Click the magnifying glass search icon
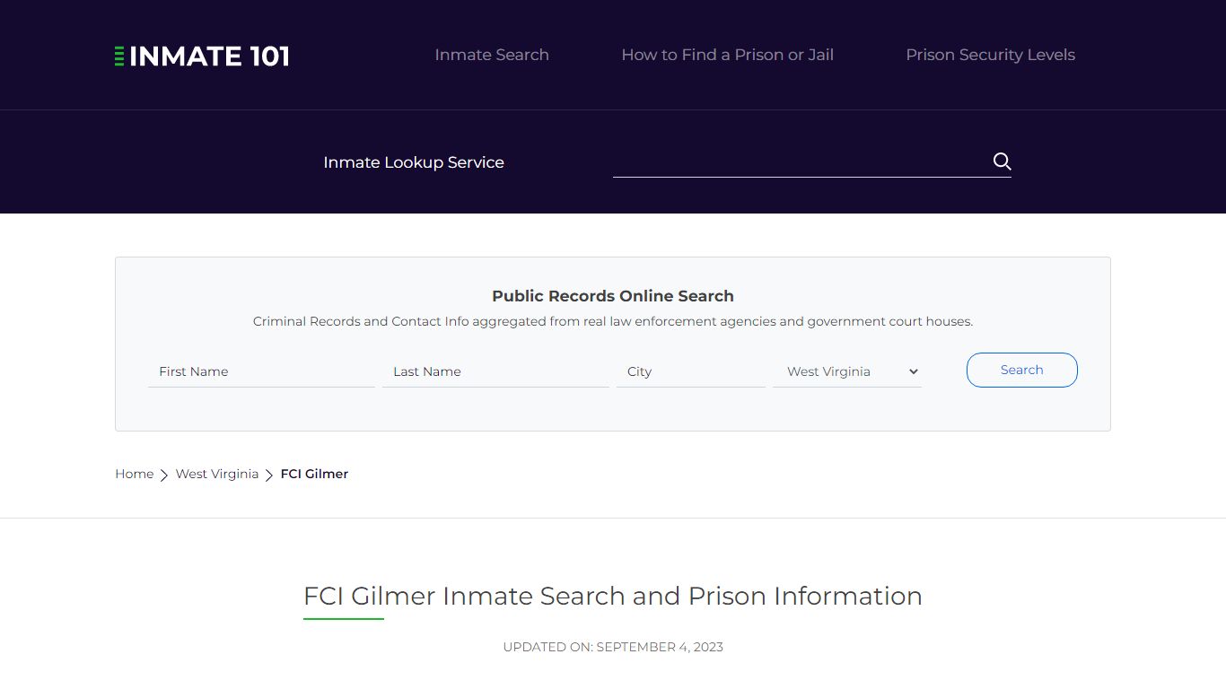 tap(1002, 161)
